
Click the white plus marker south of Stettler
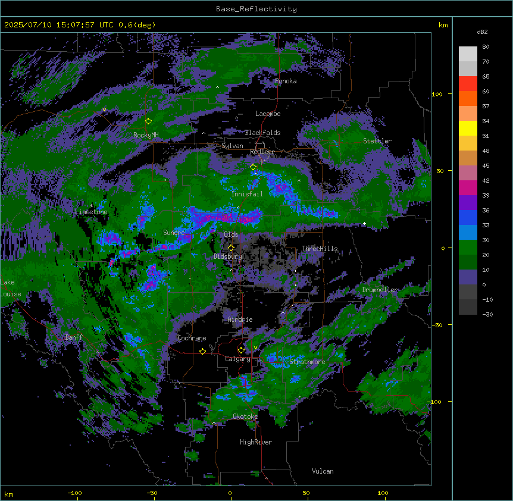[x=364, y=223]
